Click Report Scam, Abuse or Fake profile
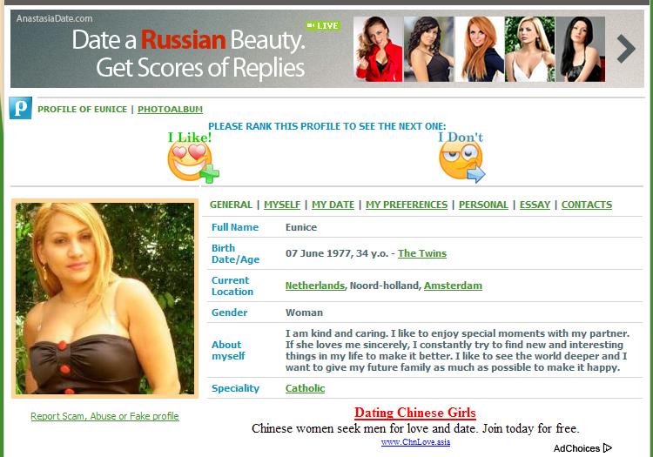The height and width of the screenshot is (457, 653). (105, 416)
